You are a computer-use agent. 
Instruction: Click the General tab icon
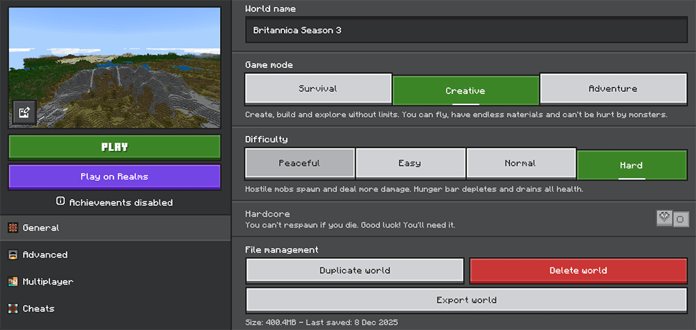tap(13, 228)
